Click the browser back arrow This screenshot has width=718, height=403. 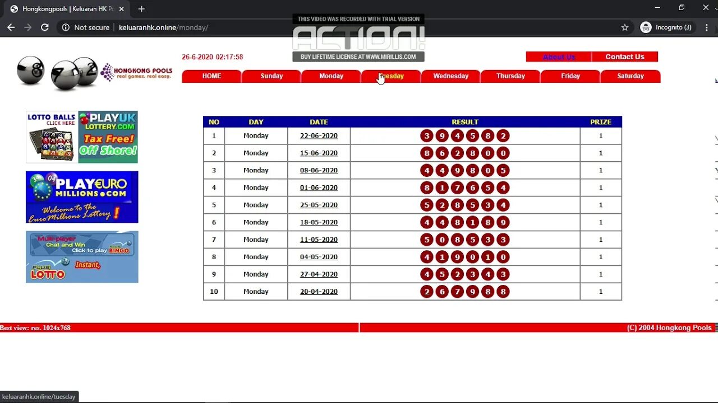pos(11,27)
